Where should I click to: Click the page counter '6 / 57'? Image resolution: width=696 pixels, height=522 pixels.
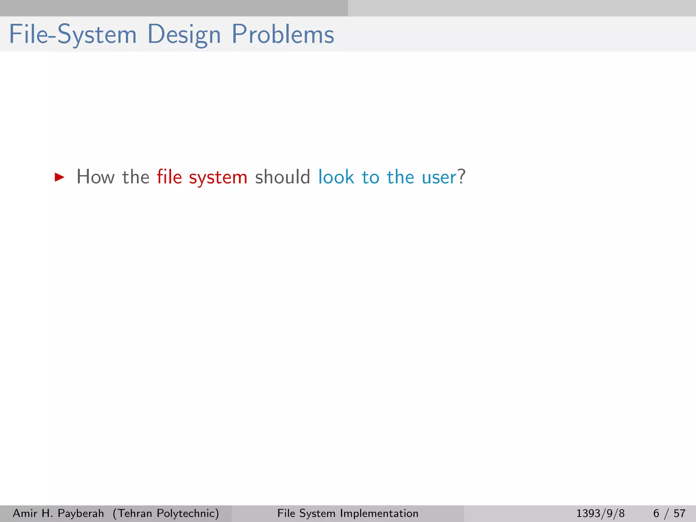669,513
